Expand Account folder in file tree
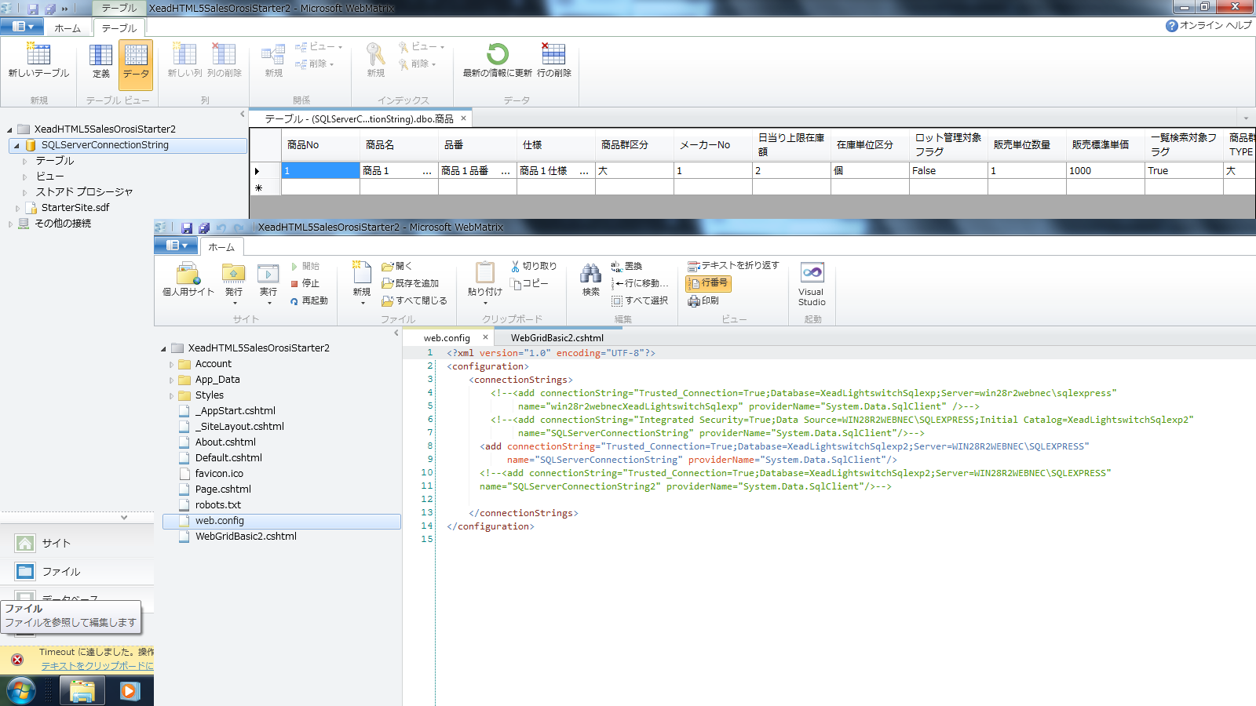This screenshot has height=706, width=1256. pyautogui.click(x=171, y=364)
